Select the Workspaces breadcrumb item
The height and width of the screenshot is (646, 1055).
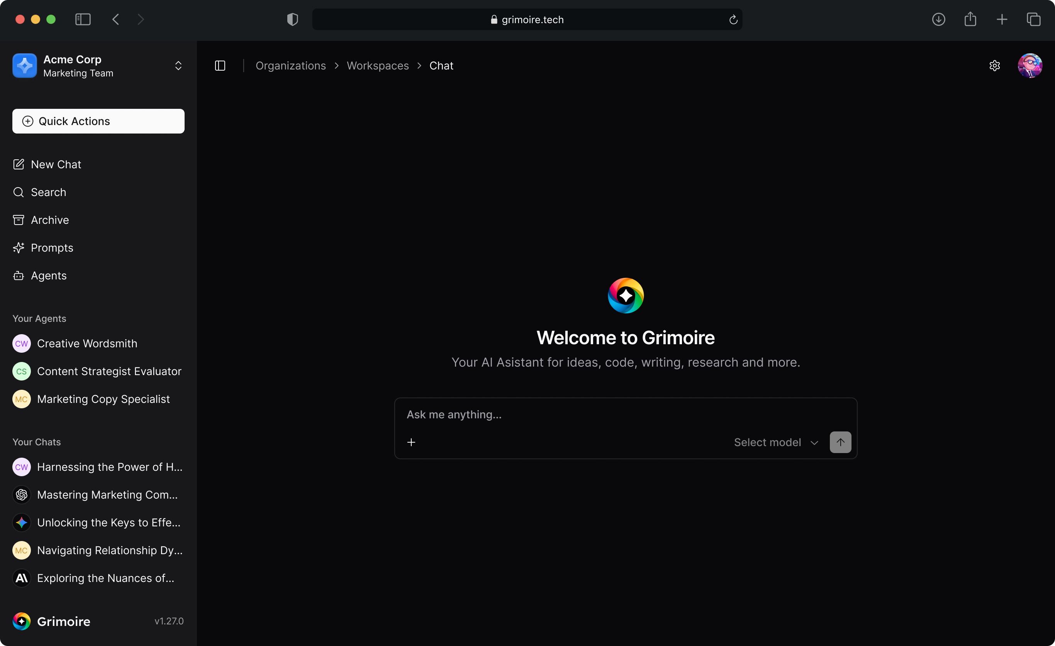point(378,66)
